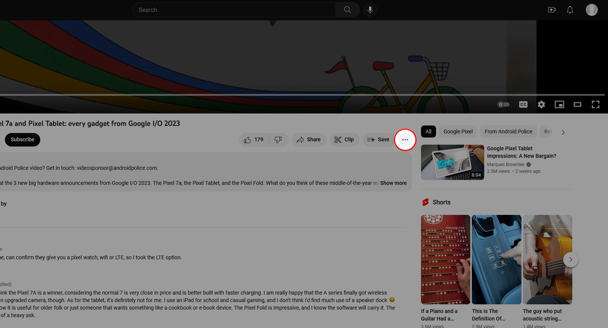Open the account avatar menu
The width and height of the screenshot is (608, 328).
pyautogui.click(x=592, y=10)
